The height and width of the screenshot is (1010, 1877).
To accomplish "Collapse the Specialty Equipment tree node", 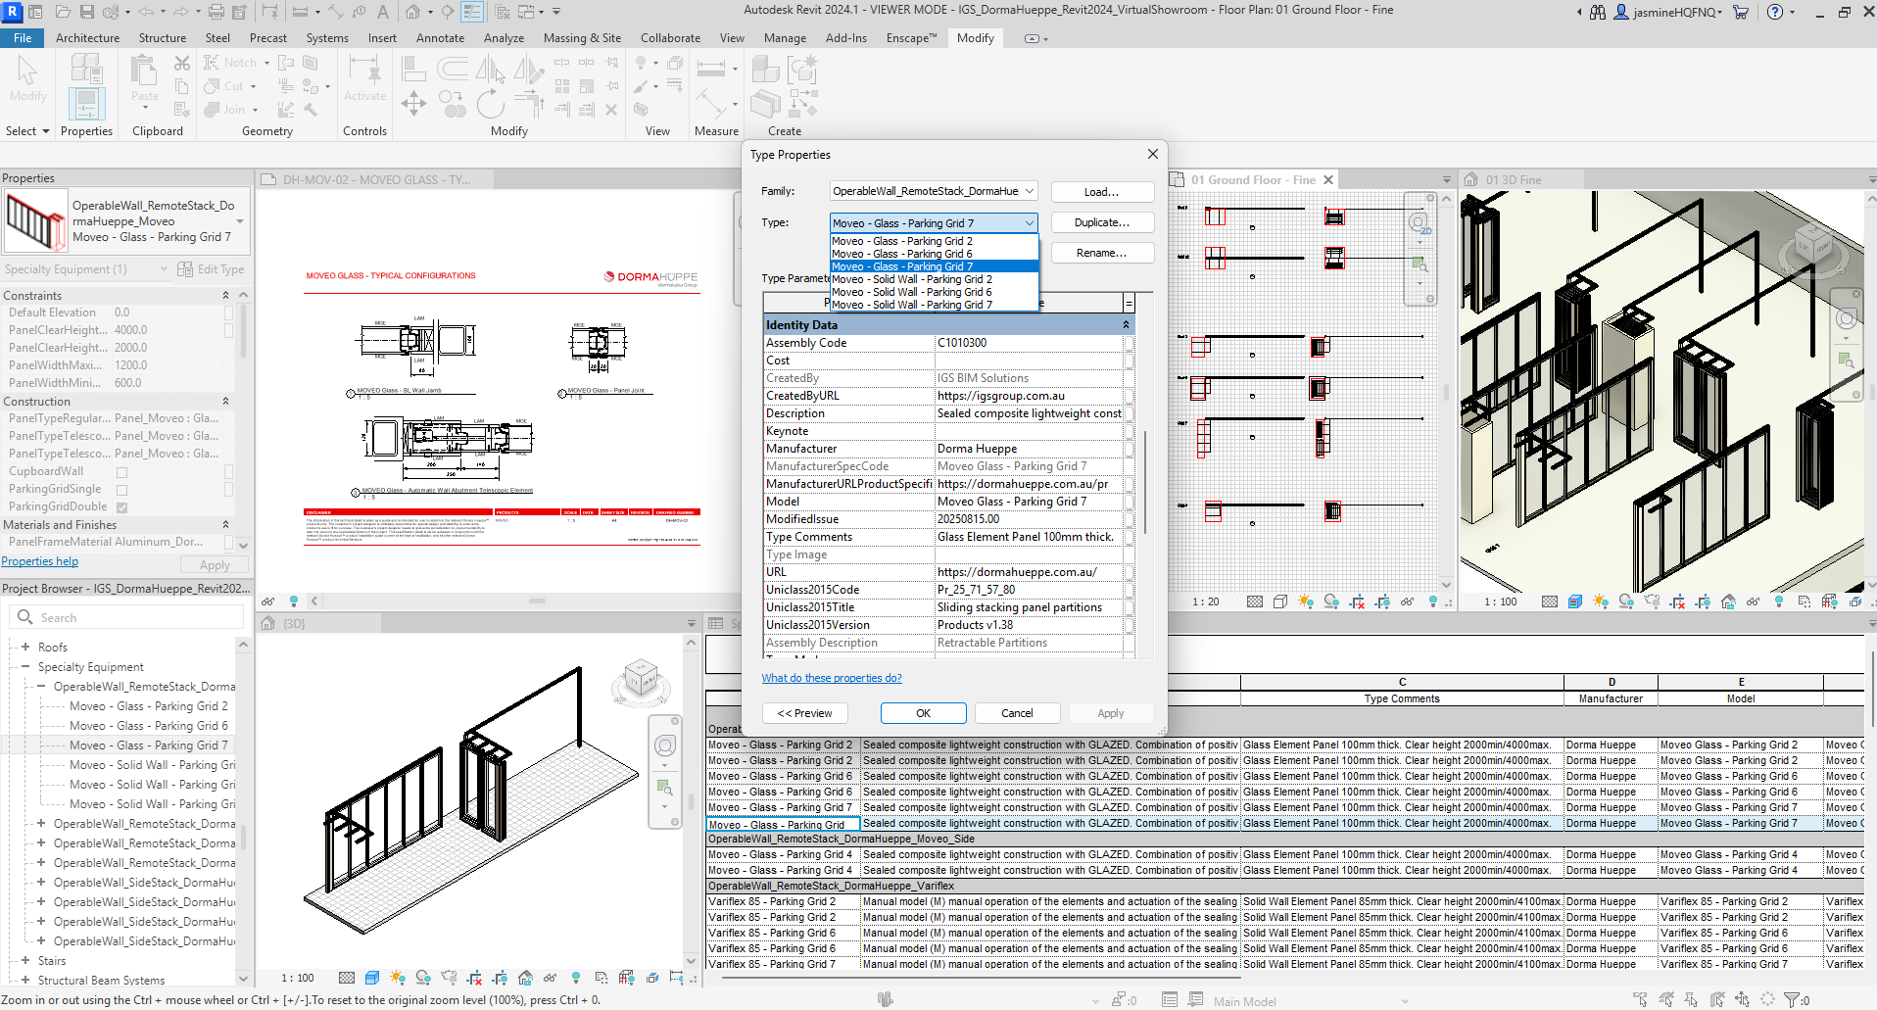I will (25, 667).
